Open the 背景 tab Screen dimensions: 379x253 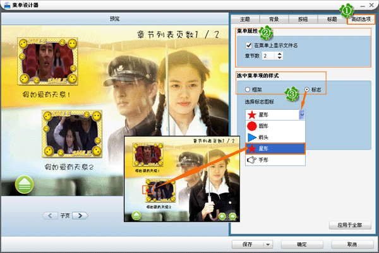(x=274, y=19)
